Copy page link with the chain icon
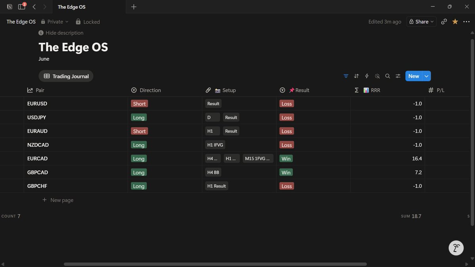This screenshot has height=267, width=475. pyautogui.click(x=444, y=22)
